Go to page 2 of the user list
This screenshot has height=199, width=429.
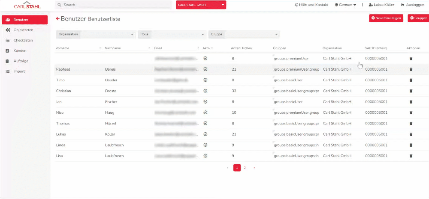coord(245,168)
